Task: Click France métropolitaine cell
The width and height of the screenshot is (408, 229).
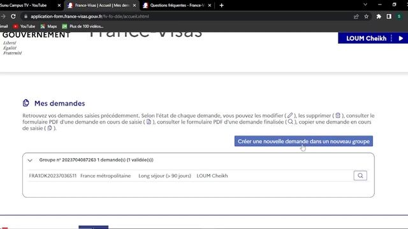Action: click(105, 176)
